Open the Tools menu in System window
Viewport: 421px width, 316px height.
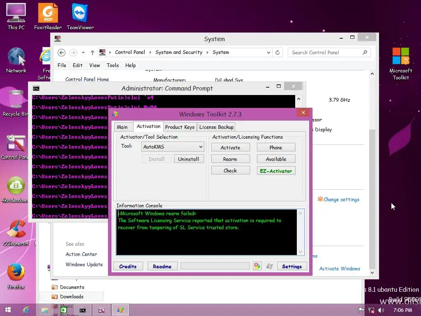(x=113, y=65)
